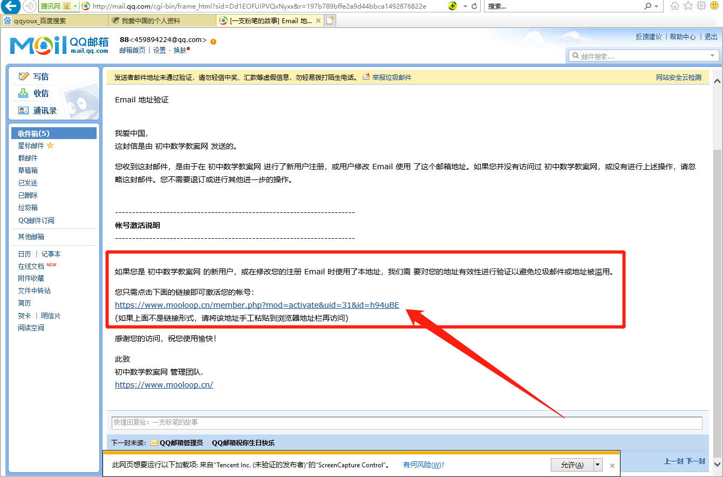Click the orange alert icon beside email address
The height and width of the screenshot is (477, 723).
coord(214,42)
